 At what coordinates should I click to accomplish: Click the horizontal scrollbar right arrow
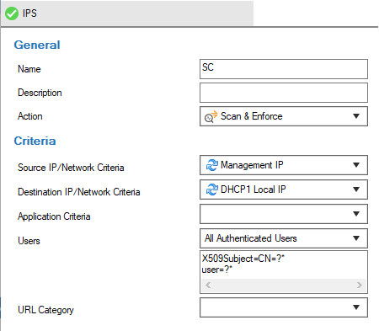pos(360,286)
